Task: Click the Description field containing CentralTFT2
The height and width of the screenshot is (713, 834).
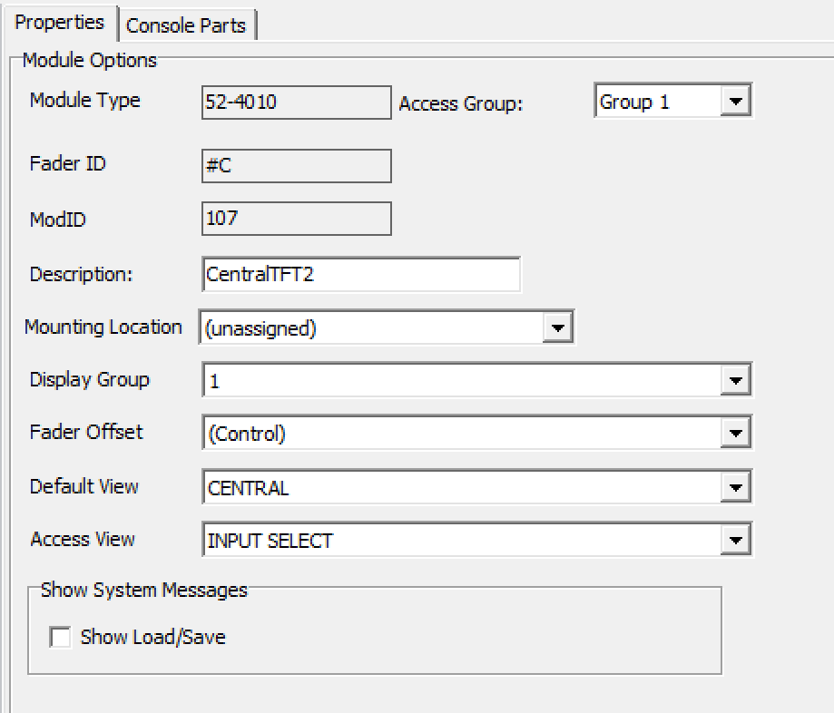Action: point(361,274)
